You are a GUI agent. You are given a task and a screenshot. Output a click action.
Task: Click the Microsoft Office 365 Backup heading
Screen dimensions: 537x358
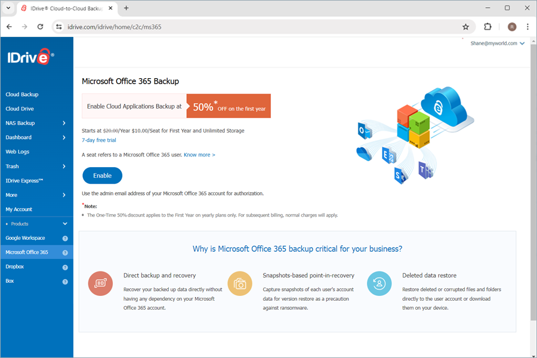130,81
